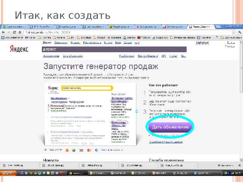The image size is (243, 182).
Task: Expand the ещё services link
Action: click(137, 42)
